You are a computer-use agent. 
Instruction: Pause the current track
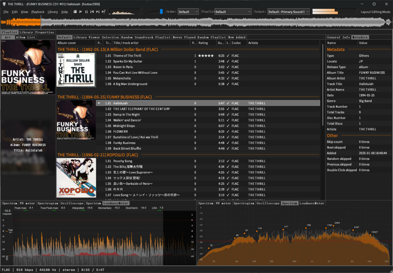coord(87,12)
